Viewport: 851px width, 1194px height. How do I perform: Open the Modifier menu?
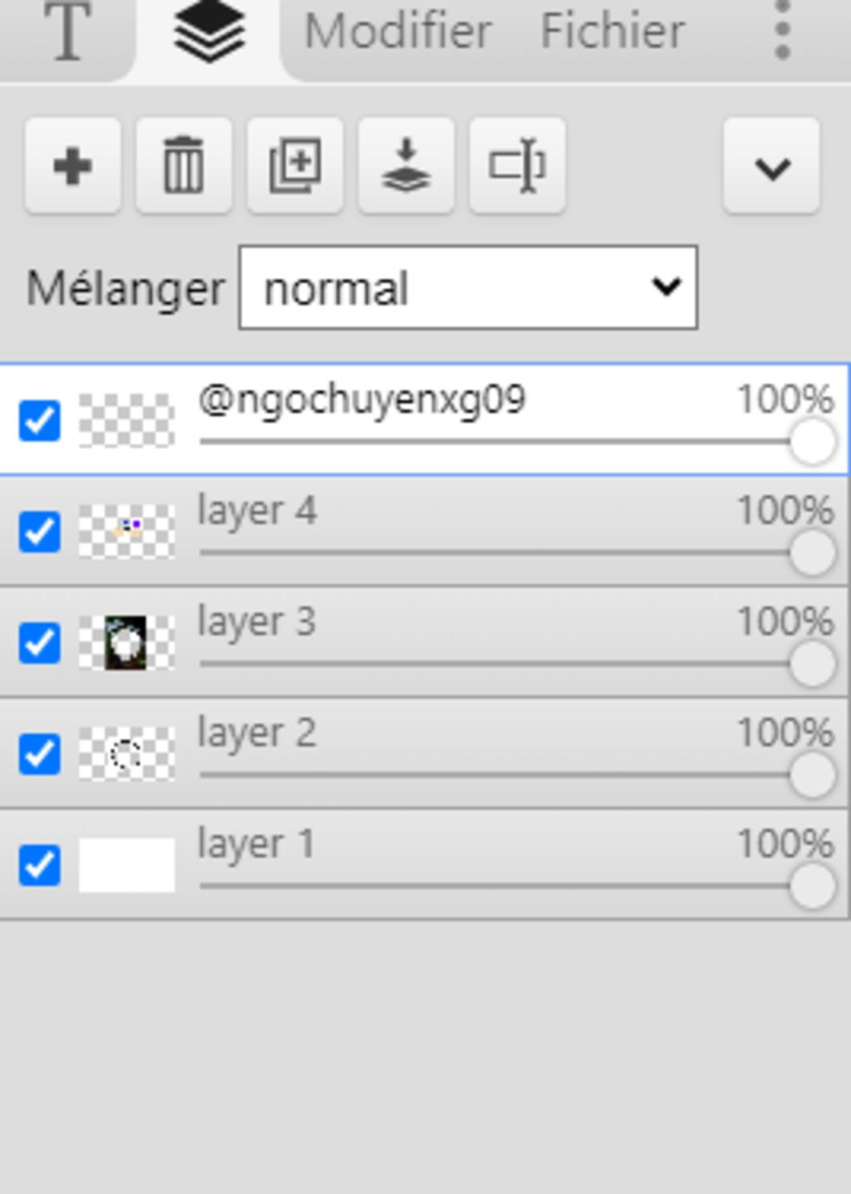pos(398,32)
